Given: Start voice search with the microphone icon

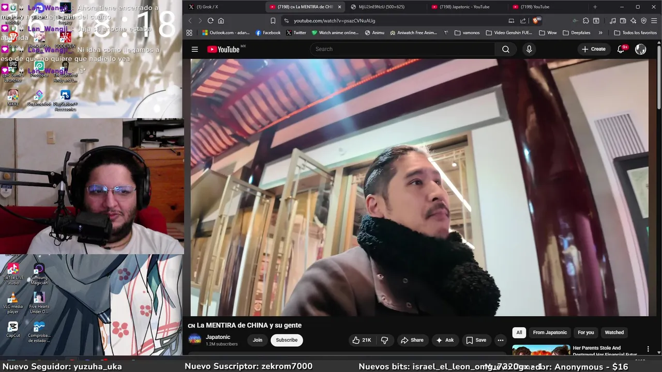Looking at the screenshot, I should [529, 49].
